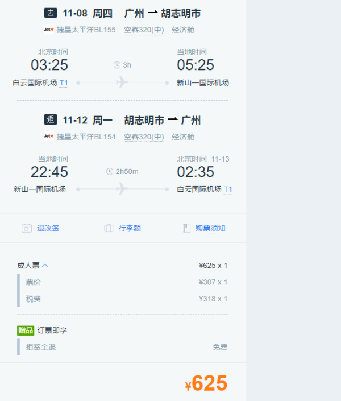Click airplane icon on return flight line
The width and height of the screenshot is (341, 401).
pos(122,189)
